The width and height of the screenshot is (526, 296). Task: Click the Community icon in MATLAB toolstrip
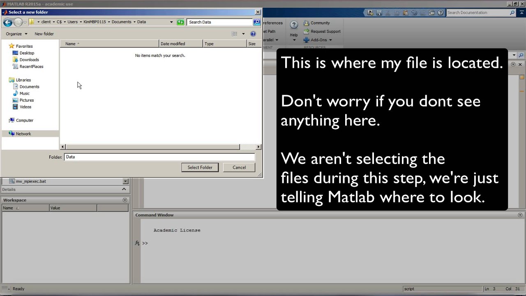(x=306, y=23)
